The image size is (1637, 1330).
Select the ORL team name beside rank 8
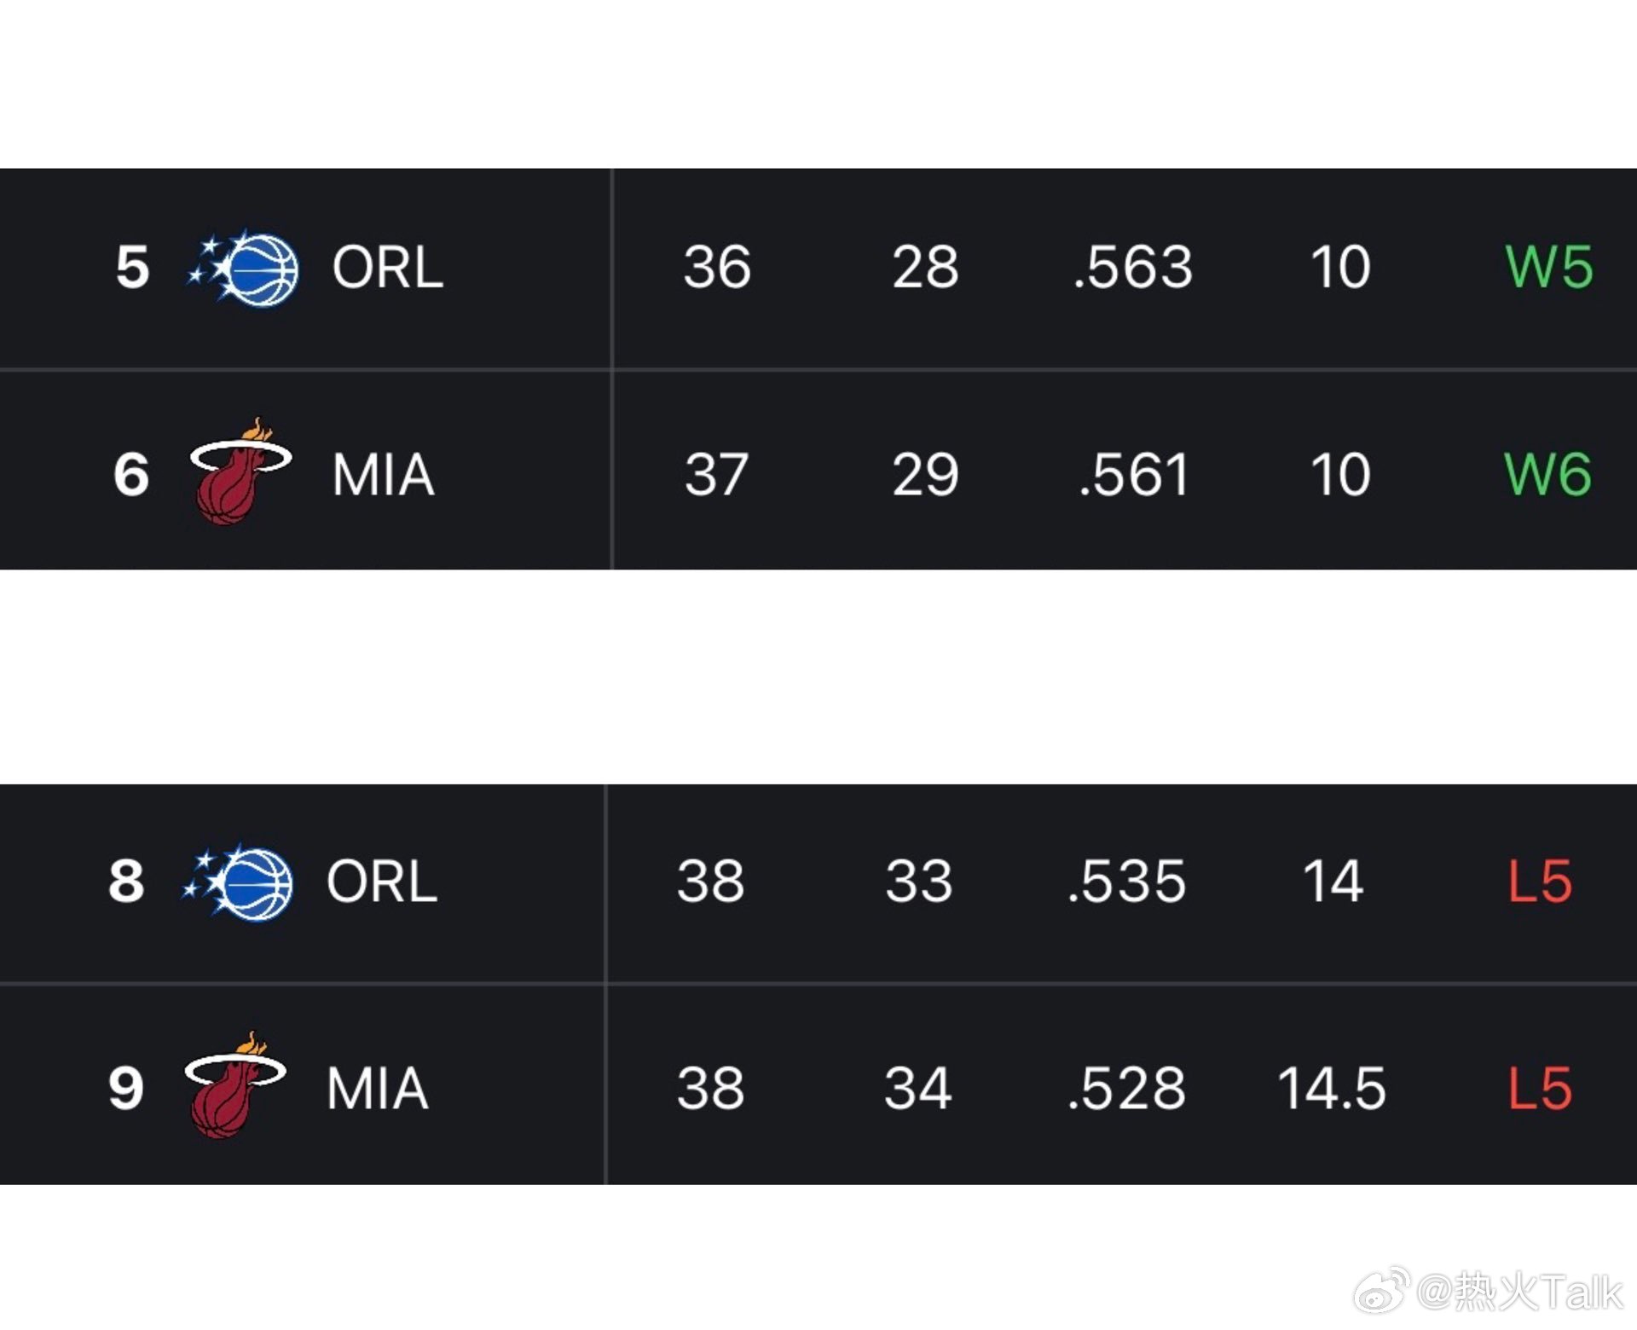pyautogui.click(x=382, y=882)
